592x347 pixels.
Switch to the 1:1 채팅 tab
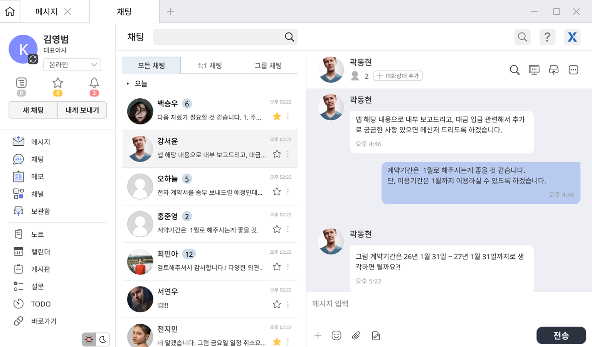click(209, 65)
